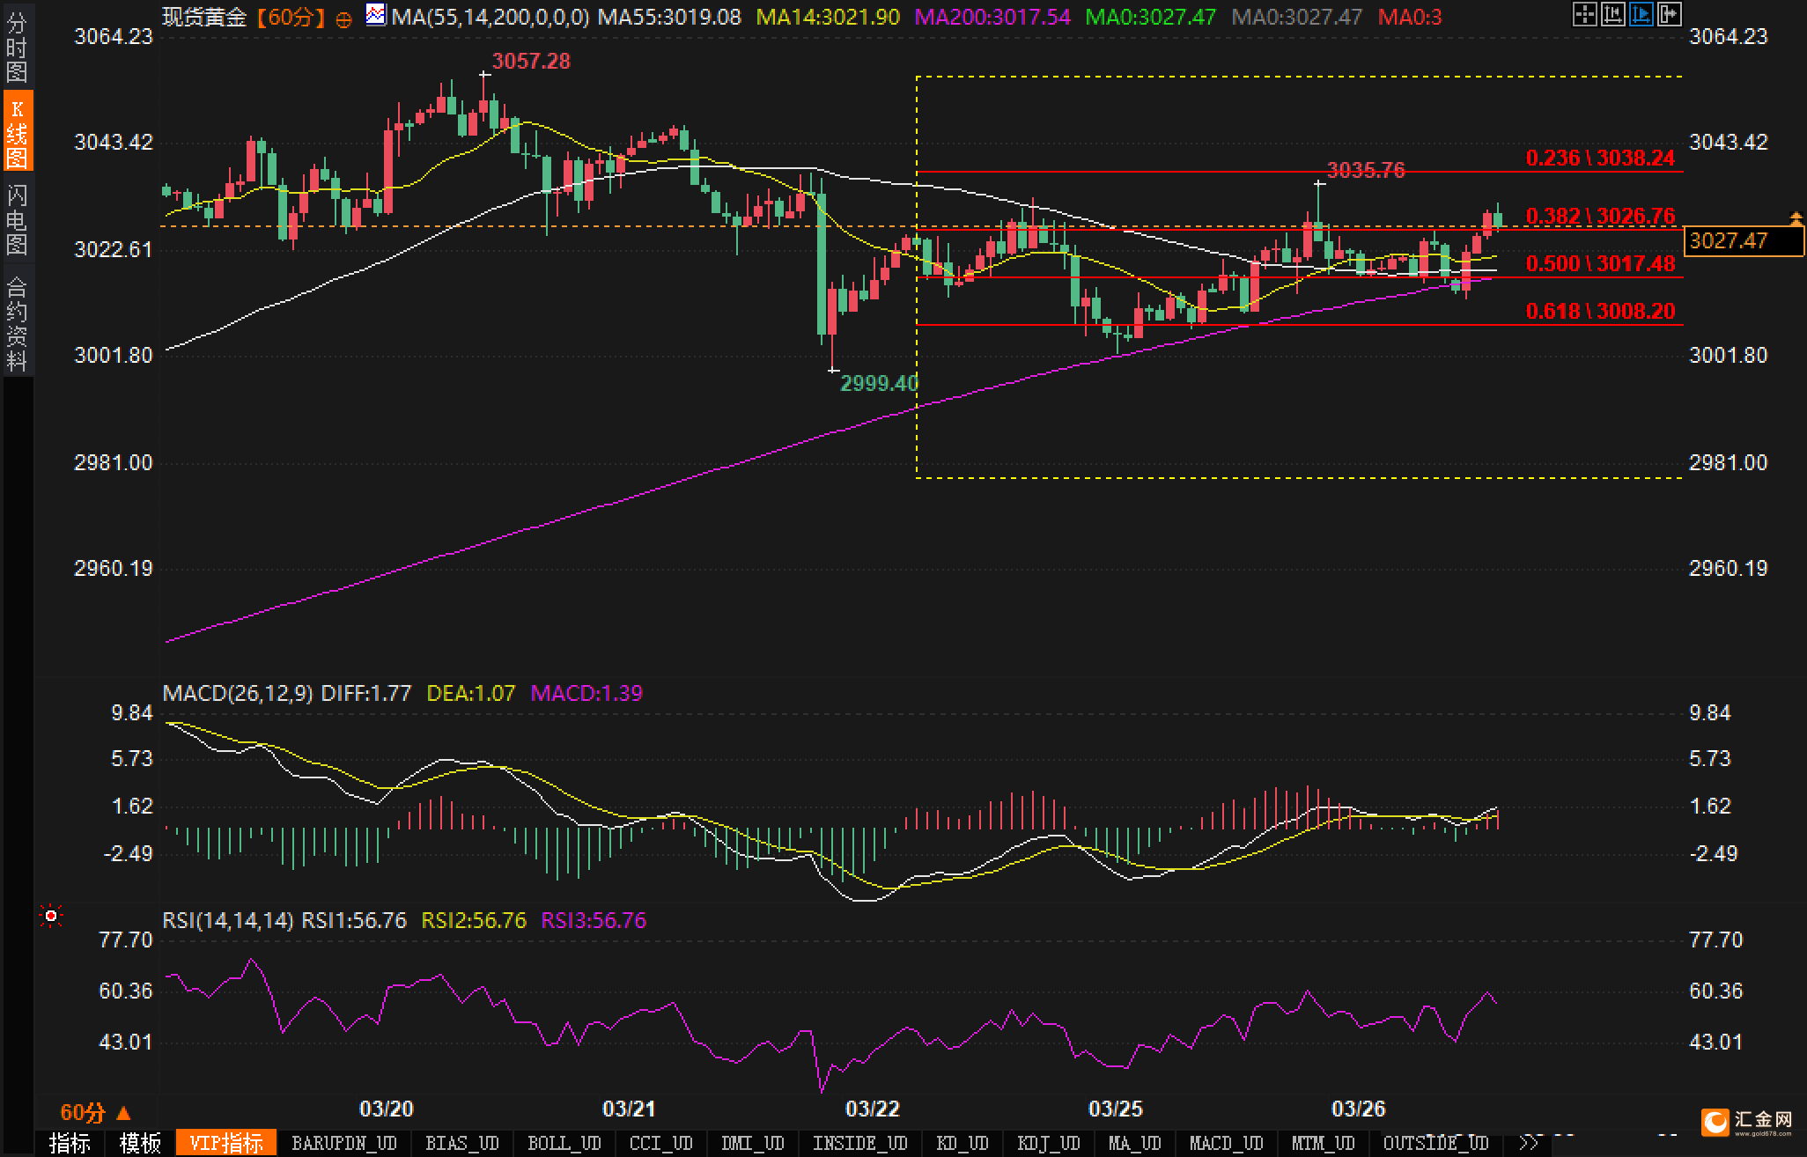1807x1157 pixels.
Task: Click the RSI(14,14,14) indicator label
Action: point(228,920)
